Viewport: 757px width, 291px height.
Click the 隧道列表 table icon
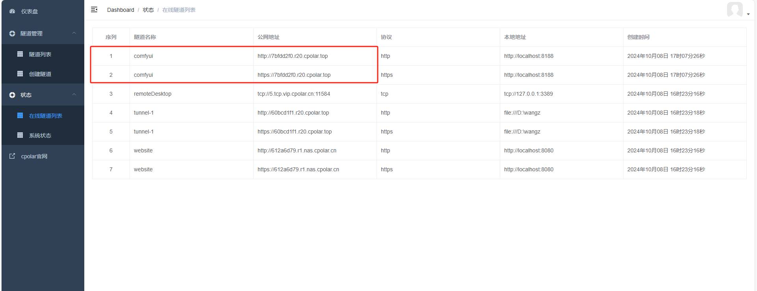click(20, 54)
